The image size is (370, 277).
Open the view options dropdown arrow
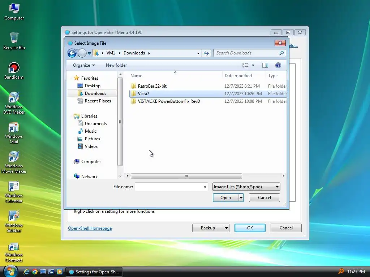[253, 65]
